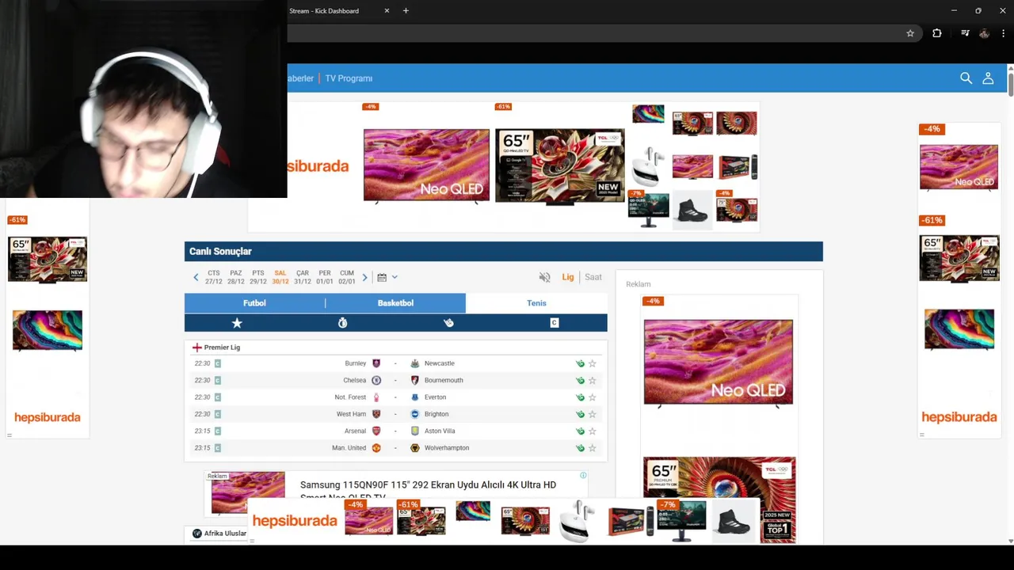Open the Newcastle team name
The image size is (1014, 570).
click(440, 363)
